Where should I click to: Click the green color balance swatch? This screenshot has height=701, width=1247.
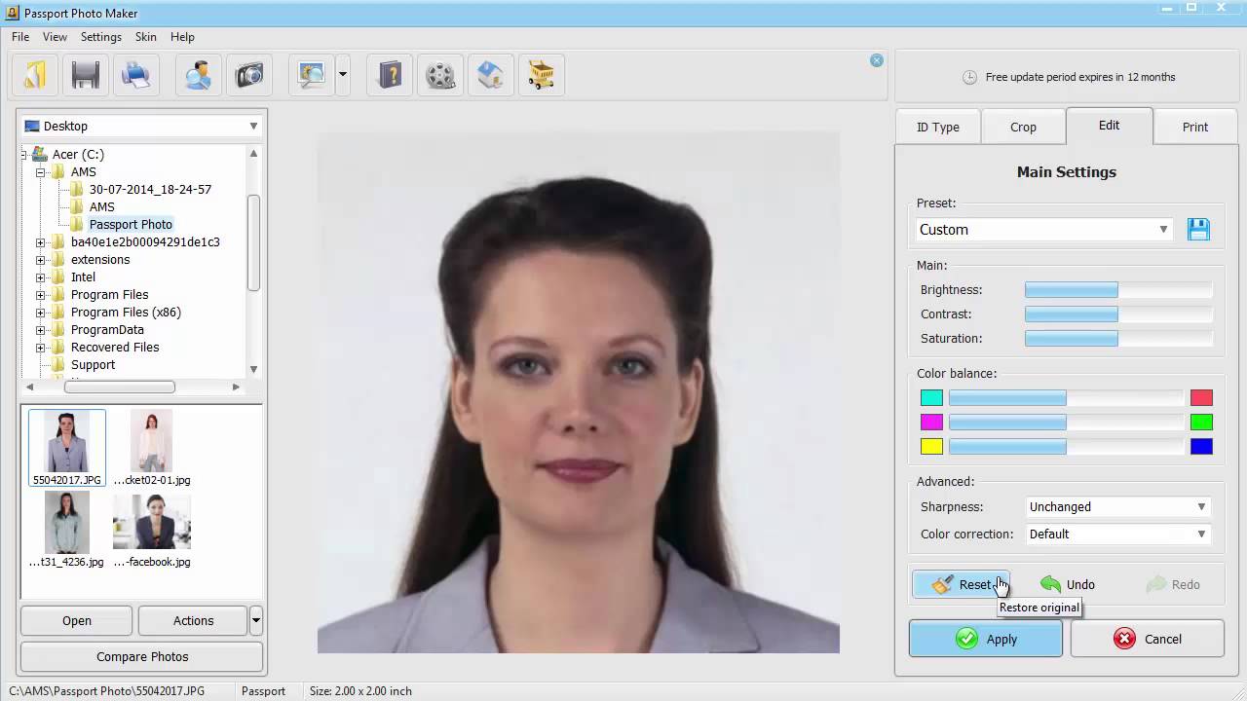click(x=1201, y=423)
